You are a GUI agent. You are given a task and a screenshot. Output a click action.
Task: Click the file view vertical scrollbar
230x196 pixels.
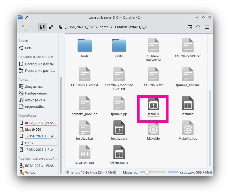coord(210,128)
